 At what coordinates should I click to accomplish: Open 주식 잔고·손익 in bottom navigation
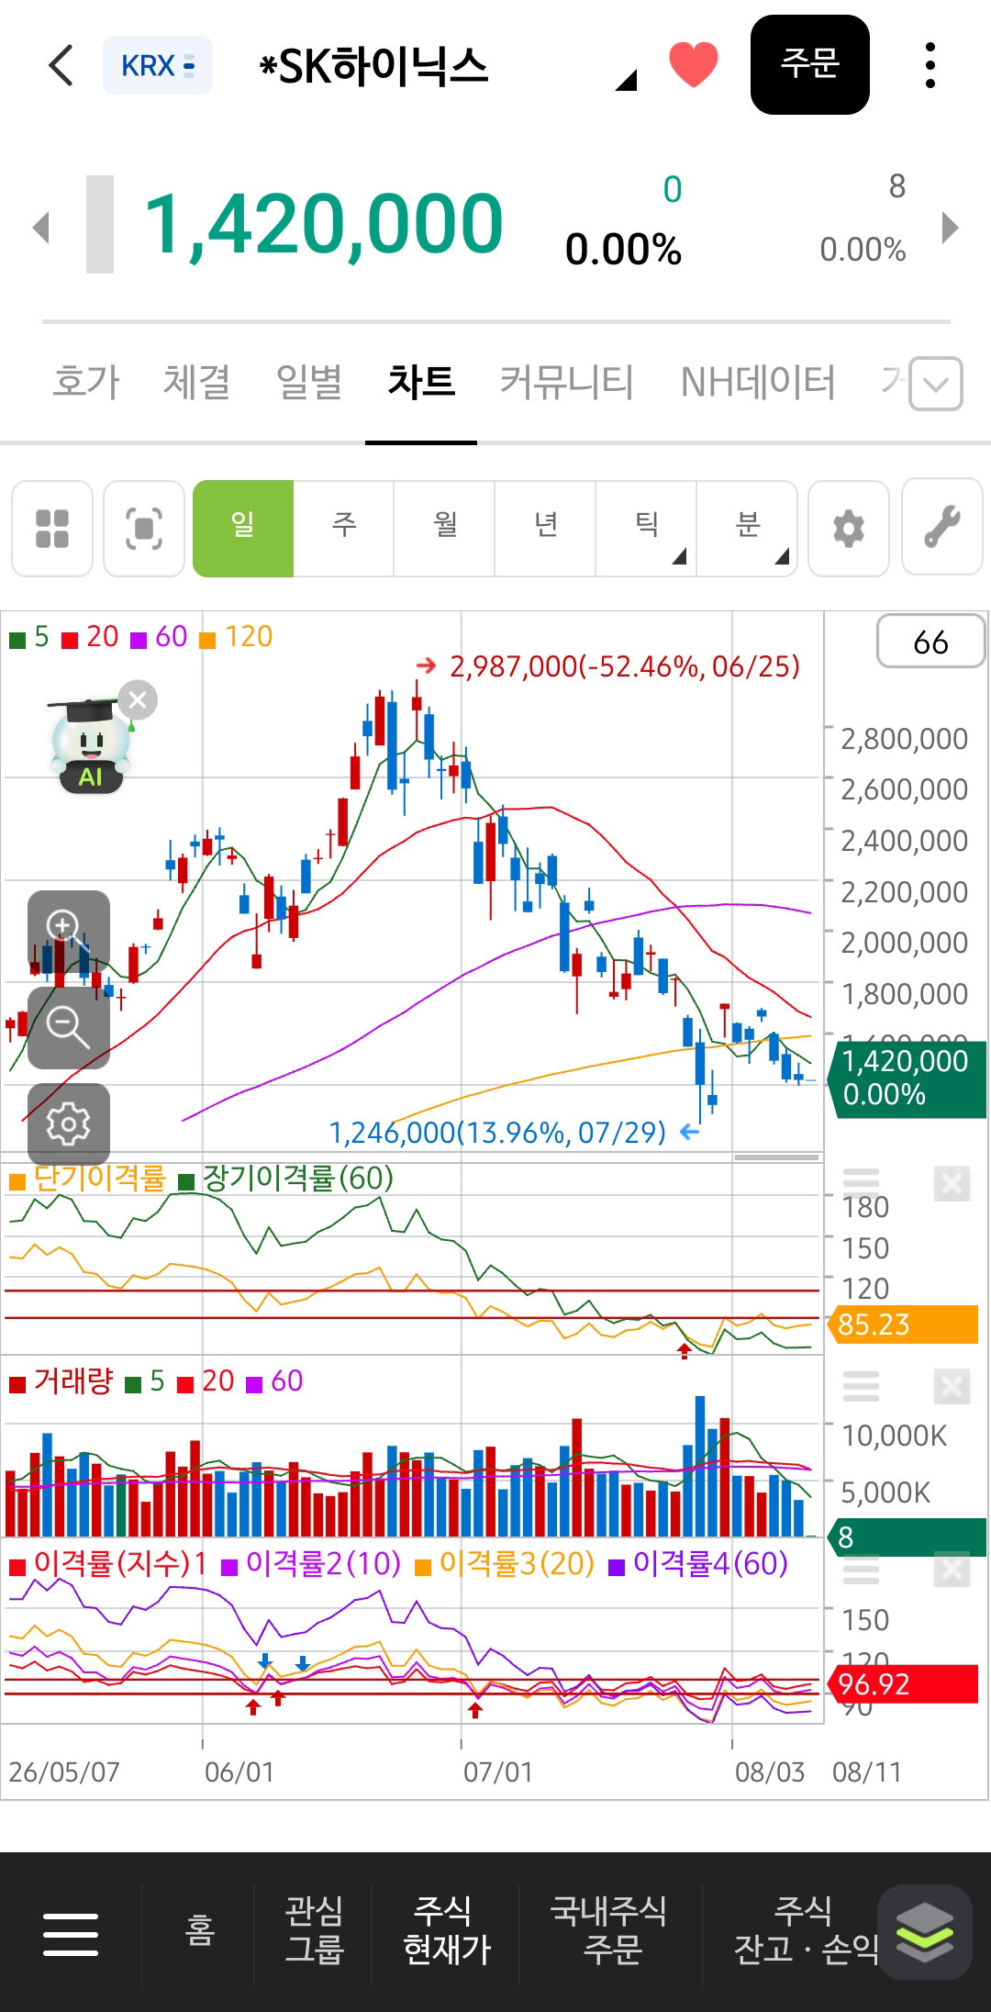(x=804, y=1929)
